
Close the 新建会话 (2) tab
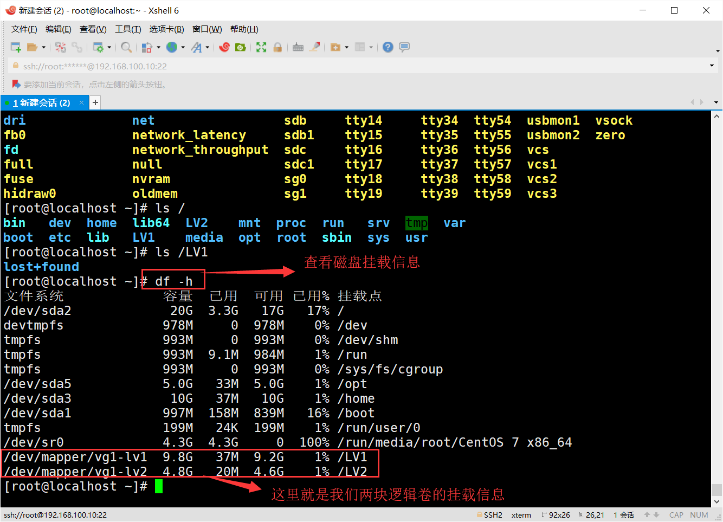81,102
